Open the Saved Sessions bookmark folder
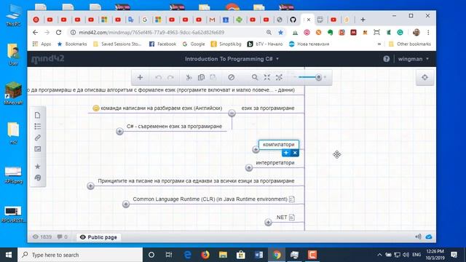Screen dimensions: 466x262 (117, 44)
